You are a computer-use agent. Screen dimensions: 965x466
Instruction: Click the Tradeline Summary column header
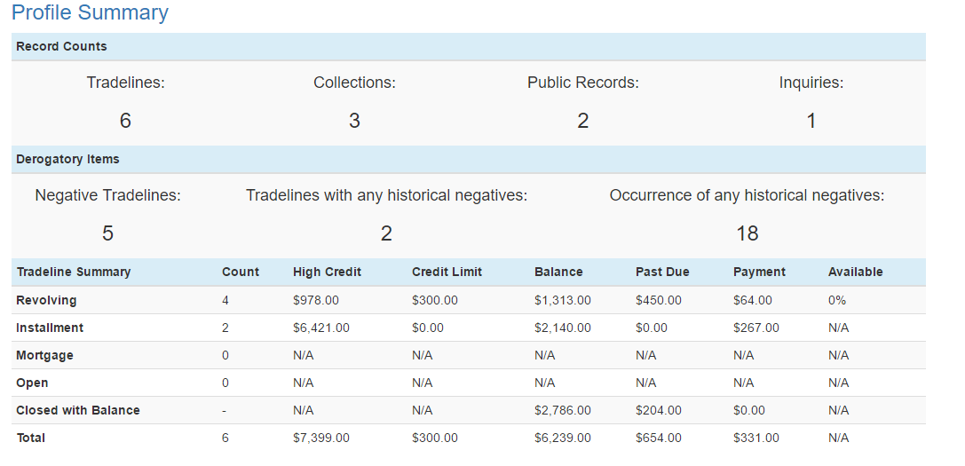pyautogui.click(x=73, y=272)
